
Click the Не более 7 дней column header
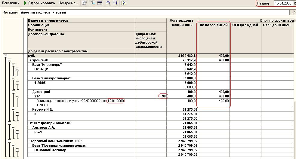pyautogui.click(x=214, y=38)
